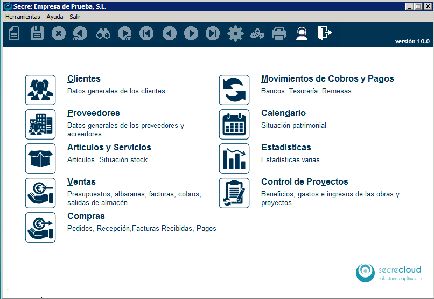Click the Calendario calendar icon

[x=234, y=124]
